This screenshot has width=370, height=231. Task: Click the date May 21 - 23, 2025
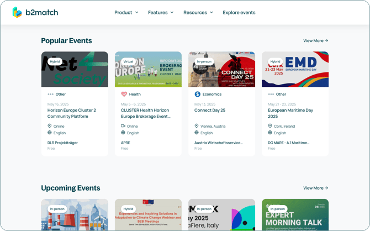(x=282, y=104)
